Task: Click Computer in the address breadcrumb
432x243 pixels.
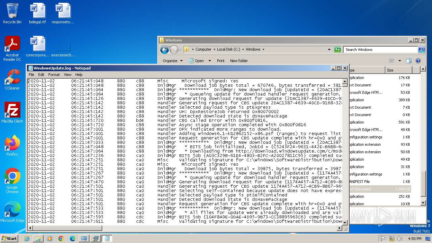Action: click(x=203, y=49)
